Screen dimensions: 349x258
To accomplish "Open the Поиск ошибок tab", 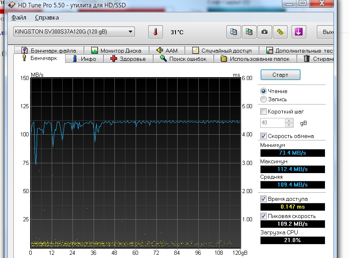I will [x=183, y=59].
